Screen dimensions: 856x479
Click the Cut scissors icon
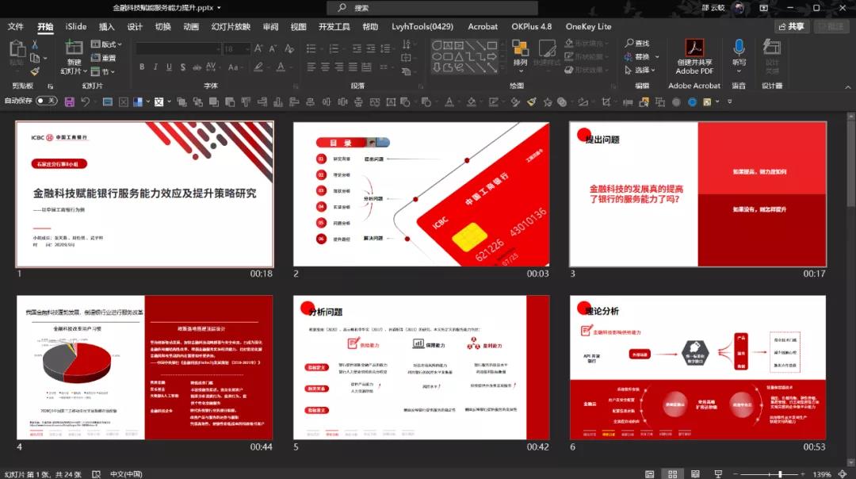(35, 44)
